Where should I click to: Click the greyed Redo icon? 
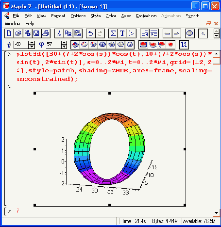coord(100,33)
